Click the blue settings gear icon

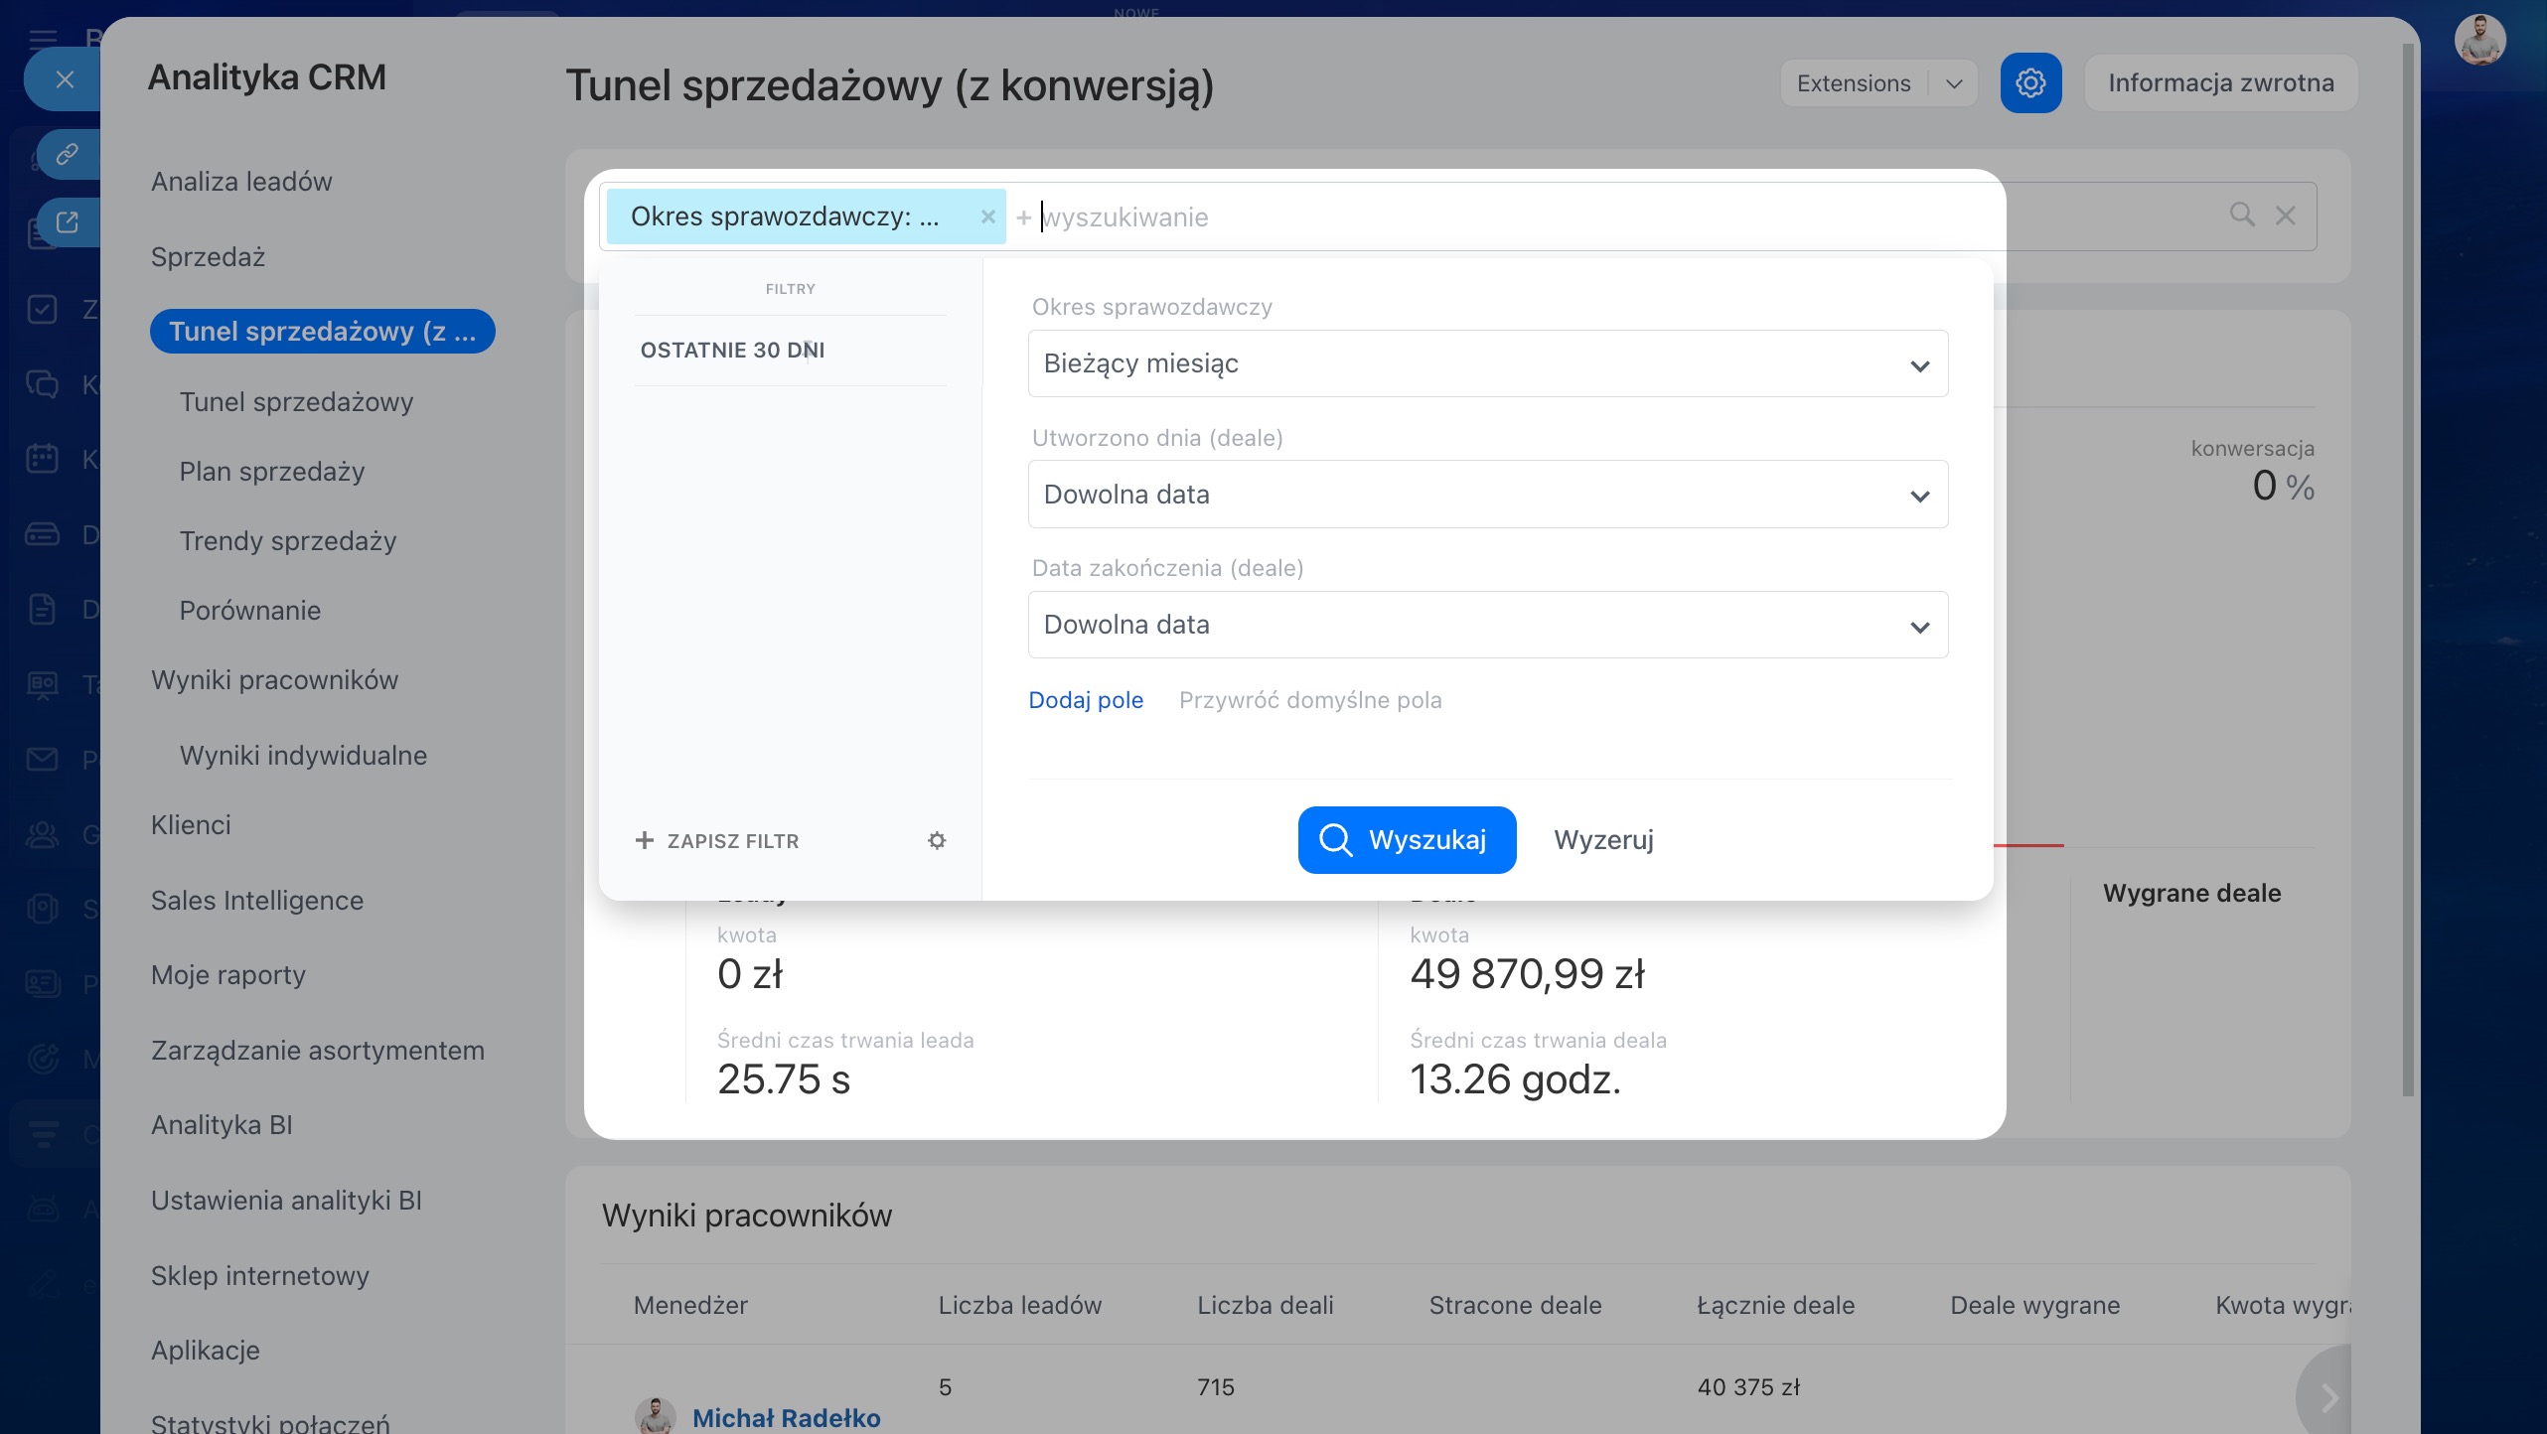[x=2029, y=83]
